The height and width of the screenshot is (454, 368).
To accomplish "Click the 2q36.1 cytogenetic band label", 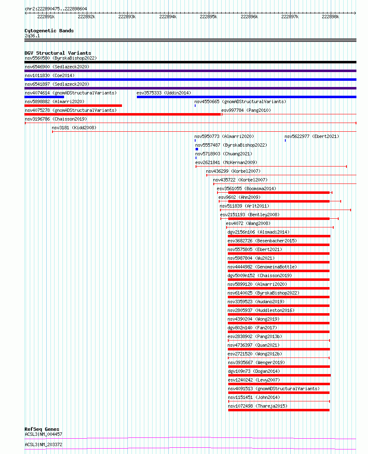I will (x=32, y=36).
